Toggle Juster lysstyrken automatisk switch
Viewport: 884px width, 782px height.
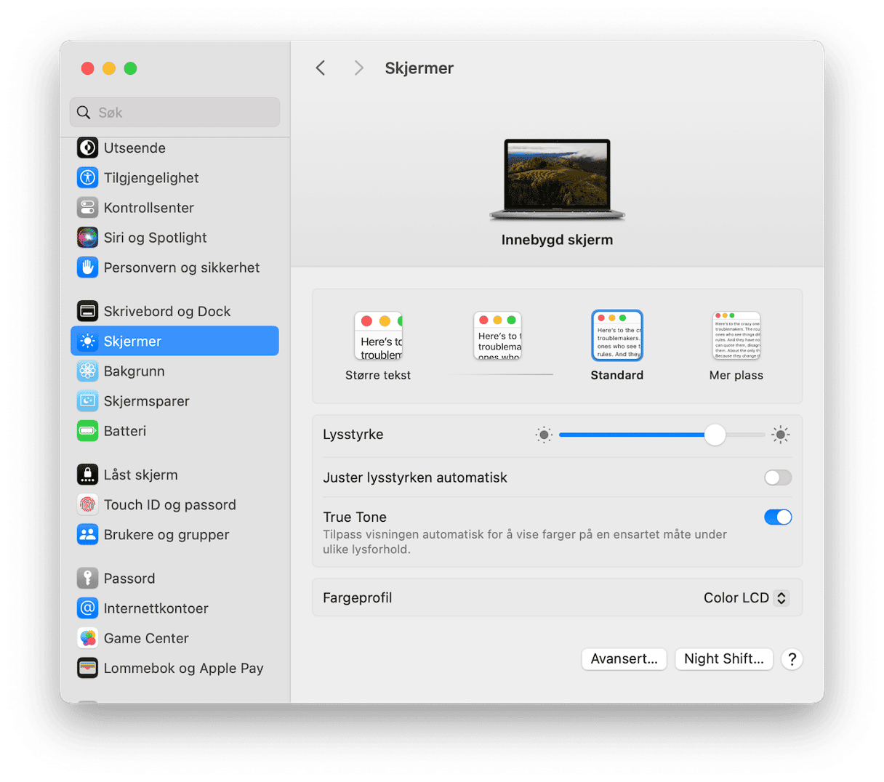778,477
